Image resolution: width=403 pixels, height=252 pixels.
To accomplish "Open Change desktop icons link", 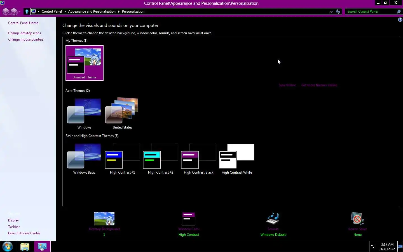I will [24, 33].
